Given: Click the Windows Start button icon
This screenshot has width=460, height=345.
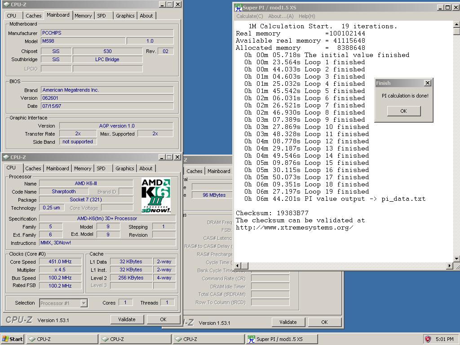Looking at the screenshot, I should tap(5, 339).
